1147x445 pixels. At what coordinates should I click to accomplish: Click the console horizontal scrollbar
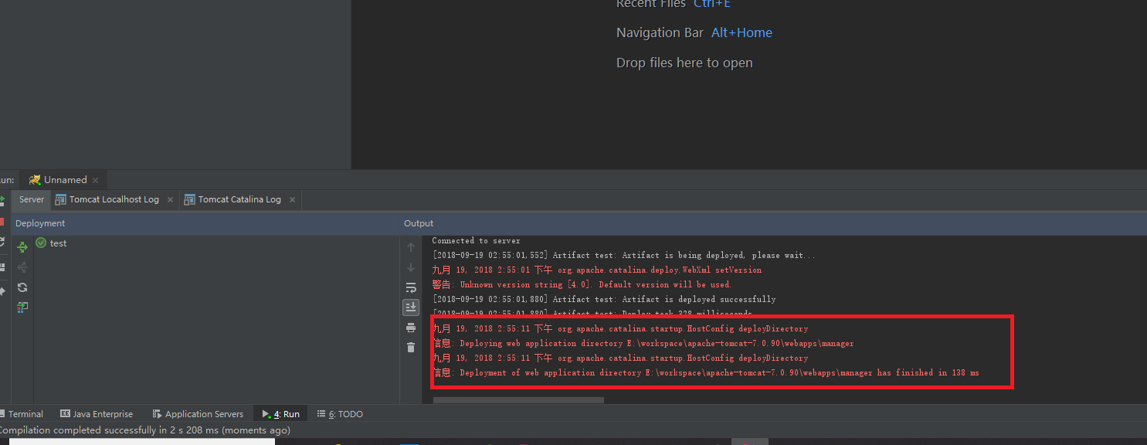(x=518, y=400)
